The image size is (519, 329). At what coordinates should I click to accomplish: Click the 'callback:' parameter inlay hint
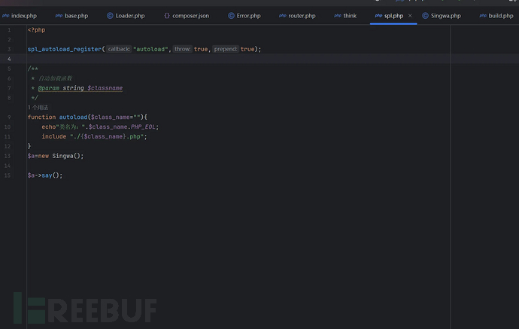click(118, 49)
